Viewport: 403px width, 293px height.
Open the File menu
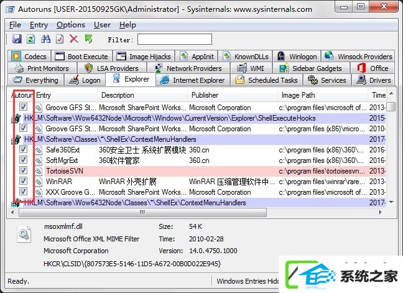pos(15,25)
